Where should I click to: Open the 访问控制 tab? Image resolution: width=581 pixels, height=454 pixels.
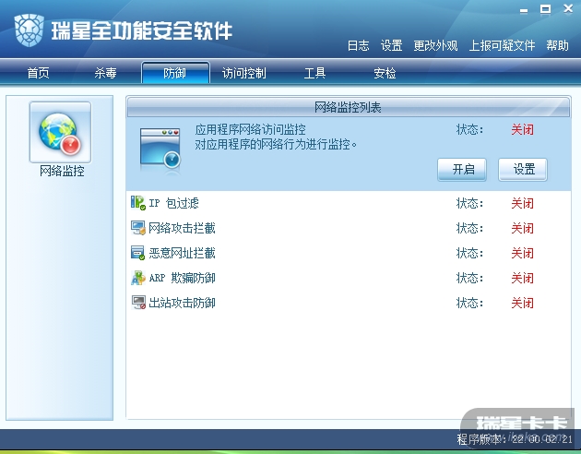coord(243,73)
